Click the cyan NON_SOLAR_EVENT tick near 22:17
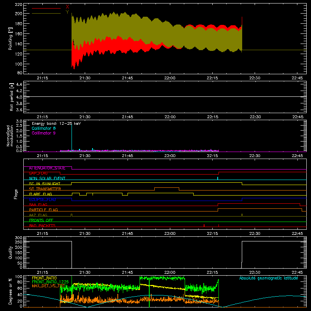 pos(218,178)
